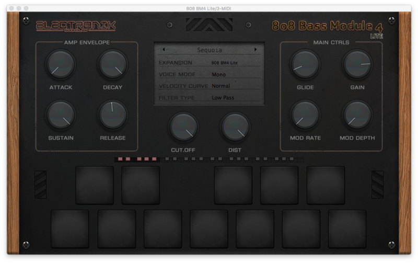The image size is (418, 263).
Task: Click the Attack knob
Action: click(x=61, y=64)
